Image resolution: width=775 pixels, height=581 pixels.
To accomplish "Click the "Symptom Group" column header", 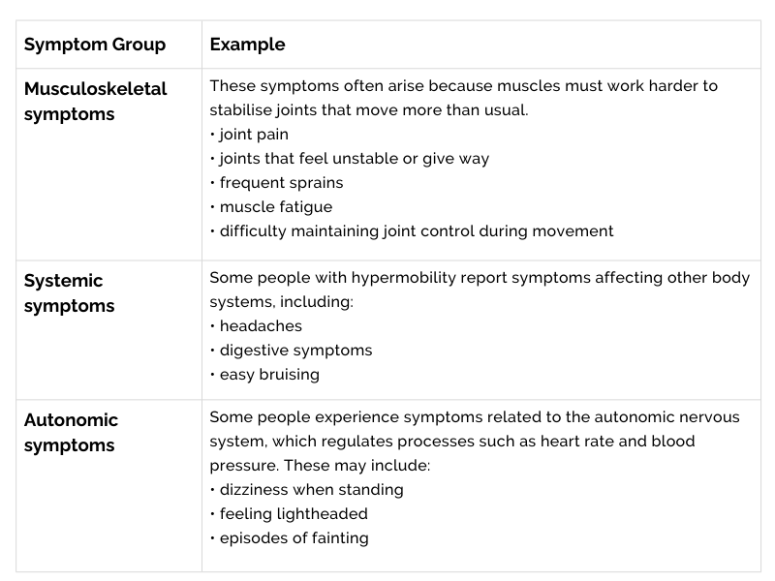I will 94,45.
